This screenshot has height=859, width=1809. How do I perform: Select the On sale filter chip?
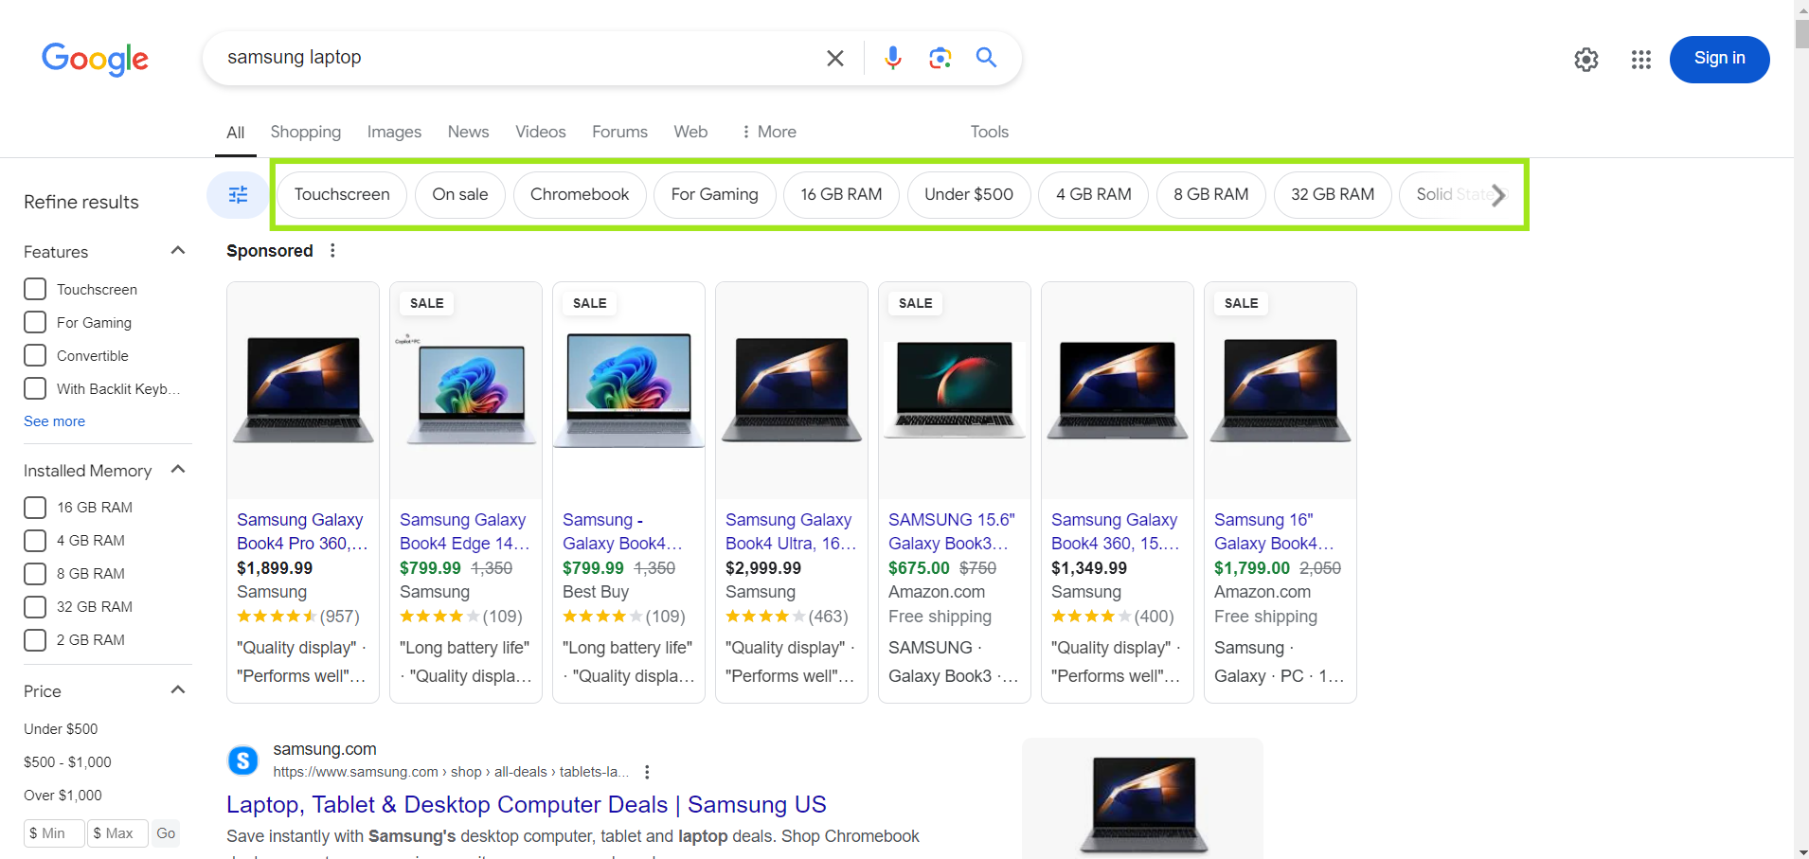(460, 194)
